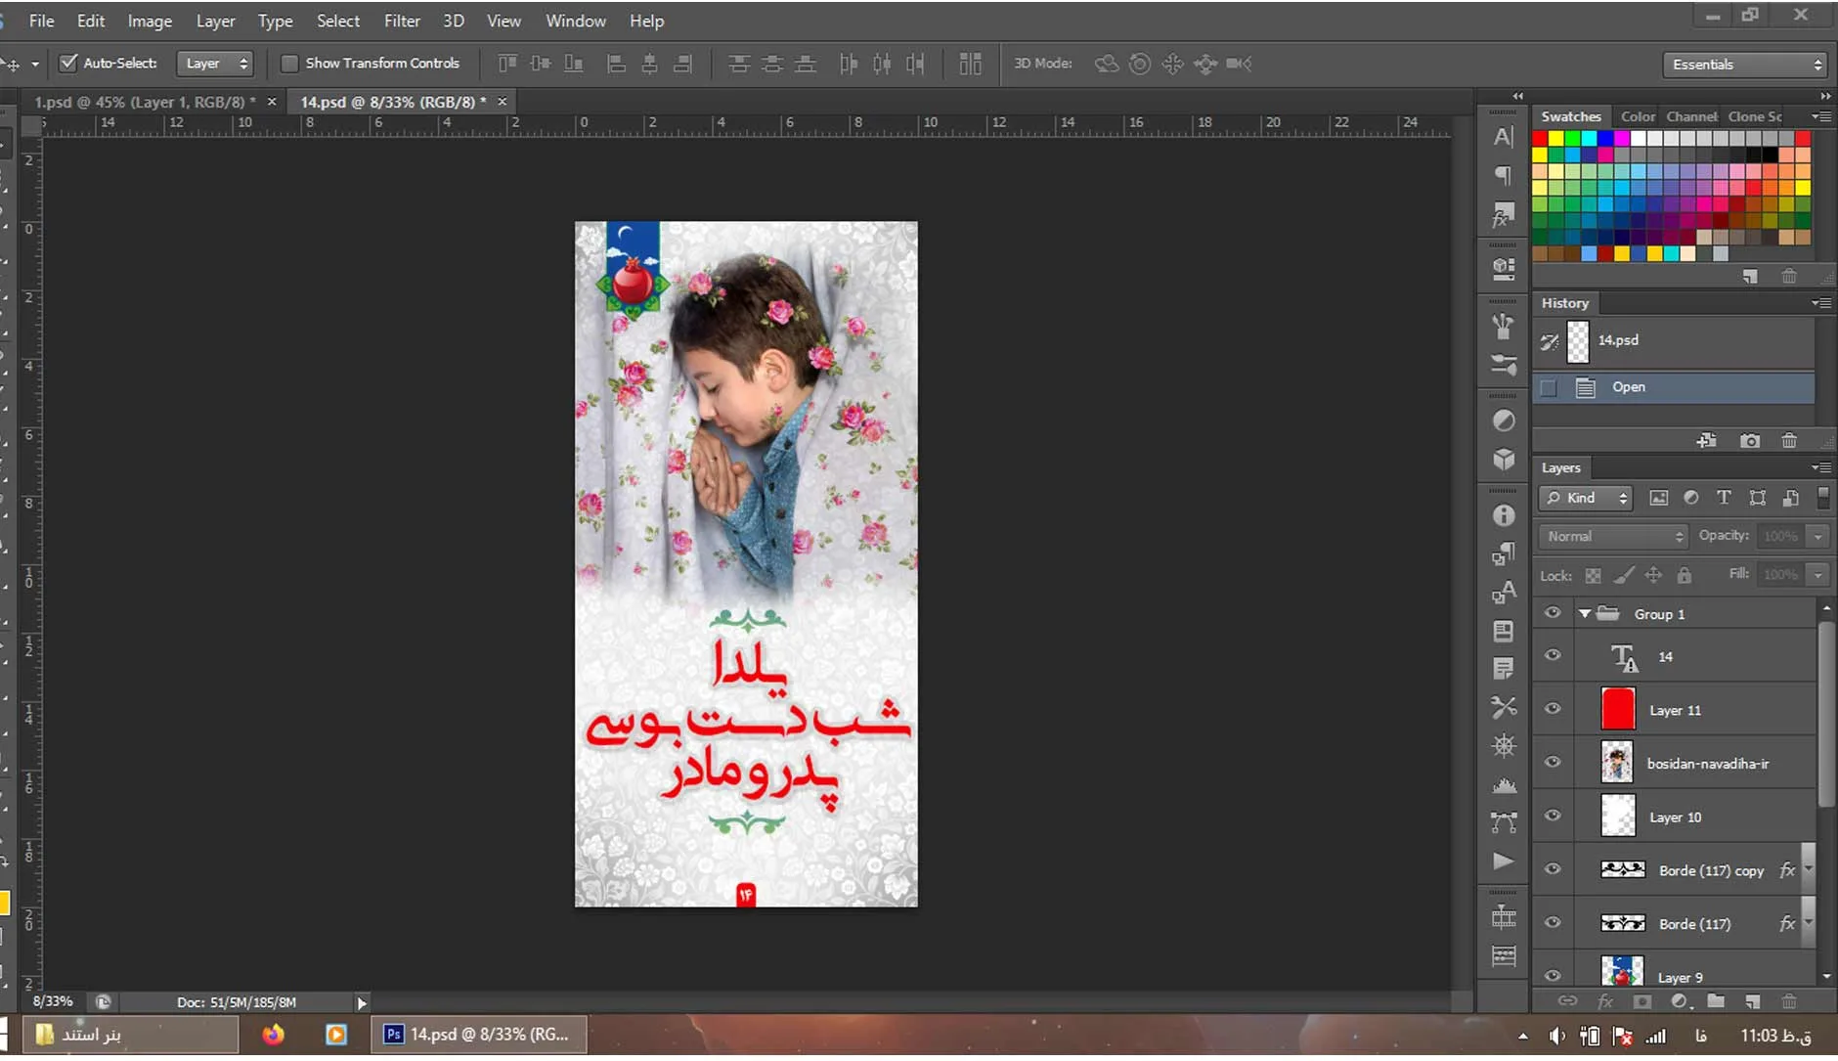The width and height of the screenshot is (1838, 1061).
Task: Create new snapshot camera icon in History
Action: (x=1750, y=441)
